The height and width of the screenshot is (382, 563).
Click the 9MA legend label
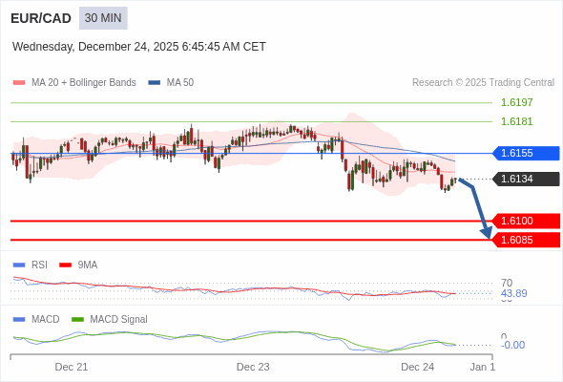tap(88, 265)
